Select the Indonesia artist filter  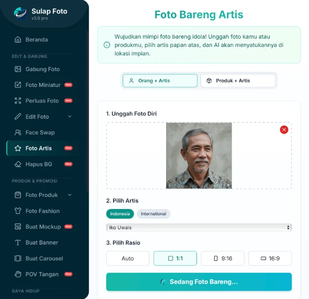point(120,214)
